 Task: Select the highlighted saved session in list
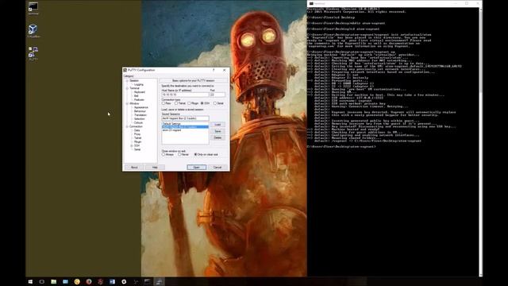(185, 127)
